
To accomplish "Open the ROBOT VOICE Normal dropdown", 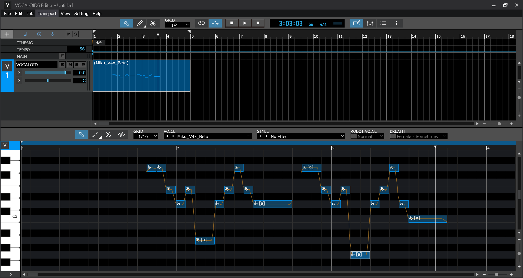I will click(370, 136).
